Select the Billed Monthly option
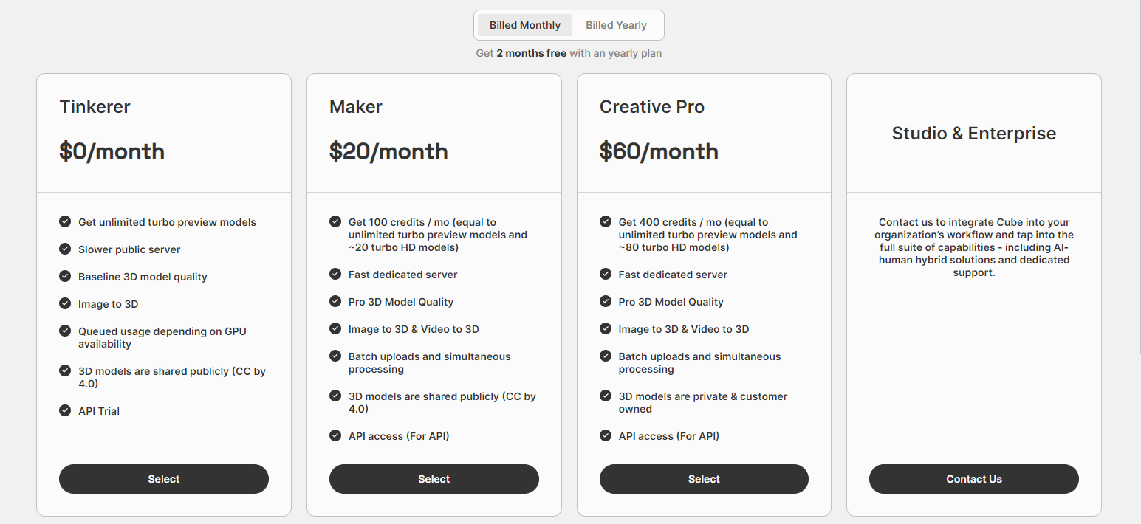 tap(525, 25)
